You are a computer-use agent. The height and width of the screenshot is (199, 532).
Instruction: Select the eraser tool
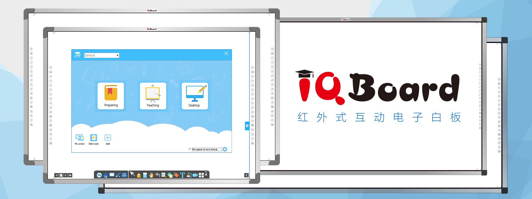pos(145,175)
